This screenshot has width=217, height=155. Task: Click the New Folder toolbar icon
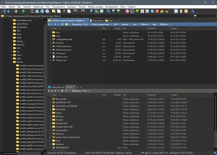pyautogui.click(x=54, y=11)
